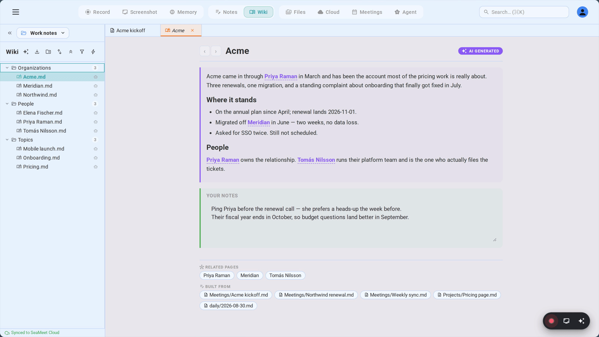Open the Work notes workspace dropdown

pyautogui.click(x=43, y=33)
